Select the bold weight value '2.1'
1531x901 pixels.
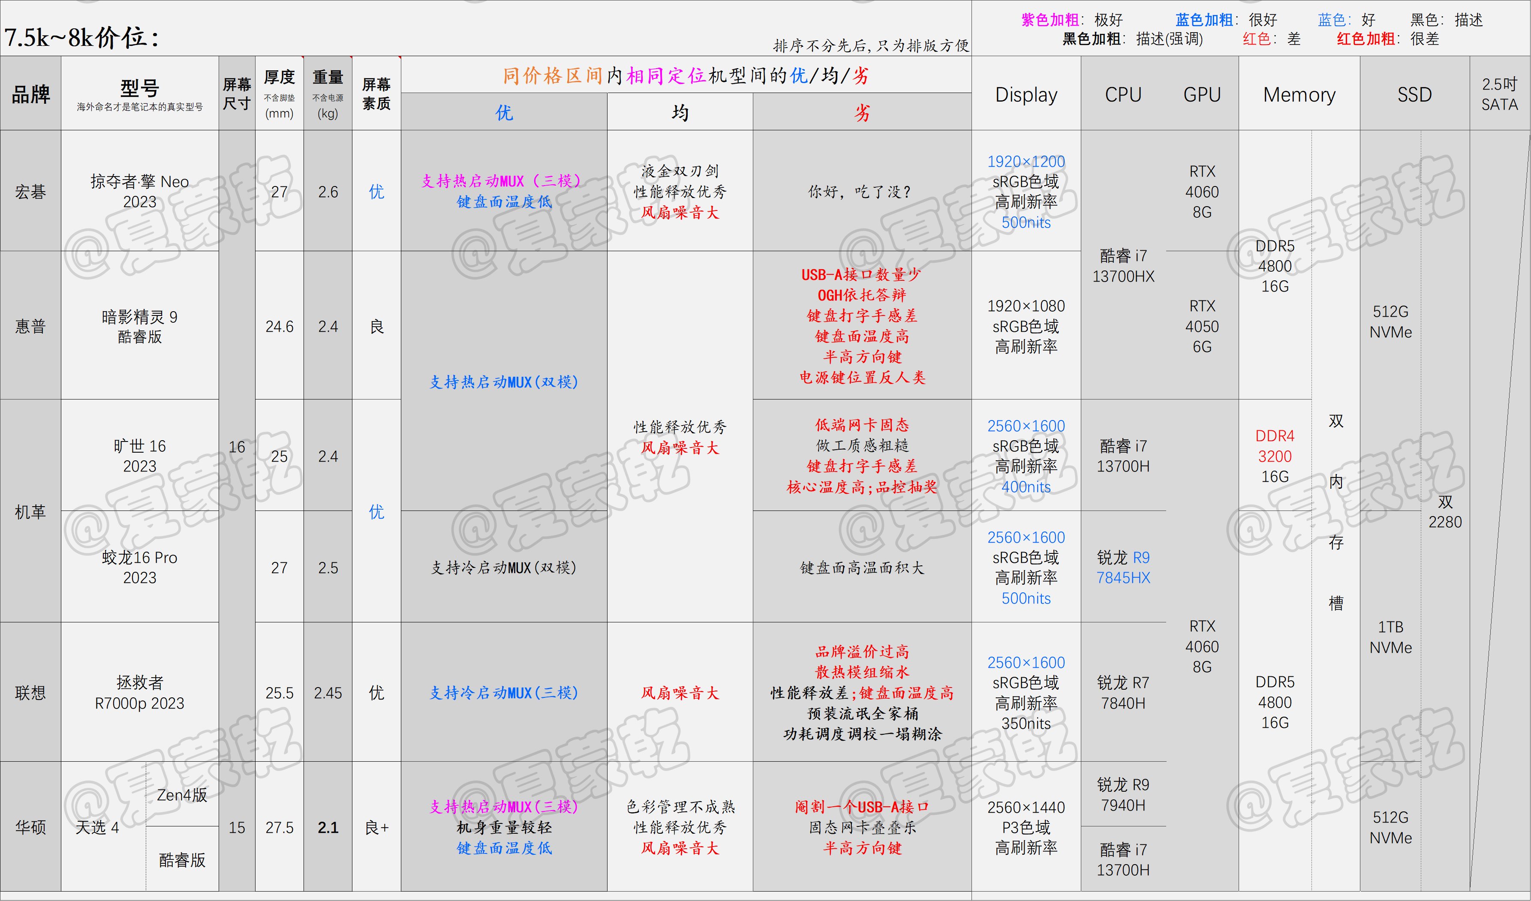[x=328, y=827]
